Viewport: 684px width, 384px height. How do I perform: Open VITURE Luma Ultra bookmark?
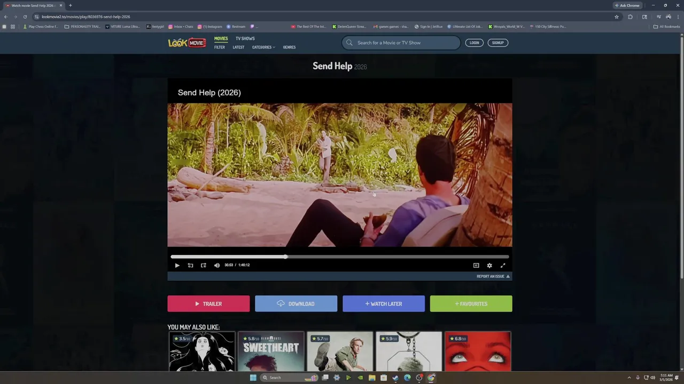pyautogui.click(x=122, y=26)
